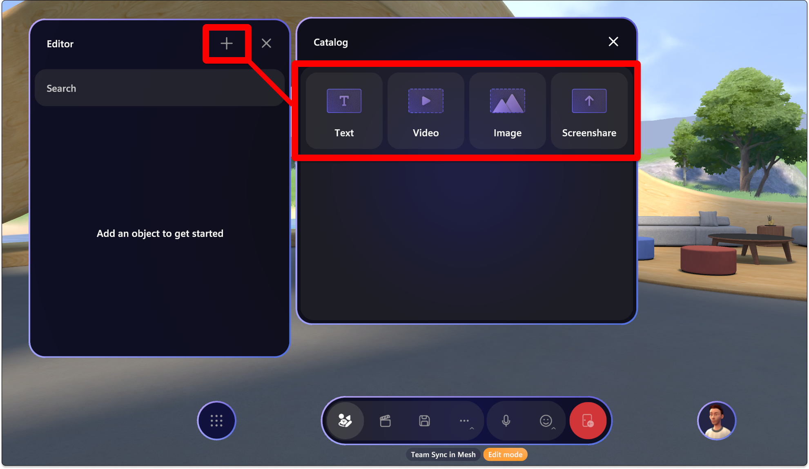Screen dimensions: 809x469
Task: Click the microphone icon to mute
Action: click(x=506, y=420)
